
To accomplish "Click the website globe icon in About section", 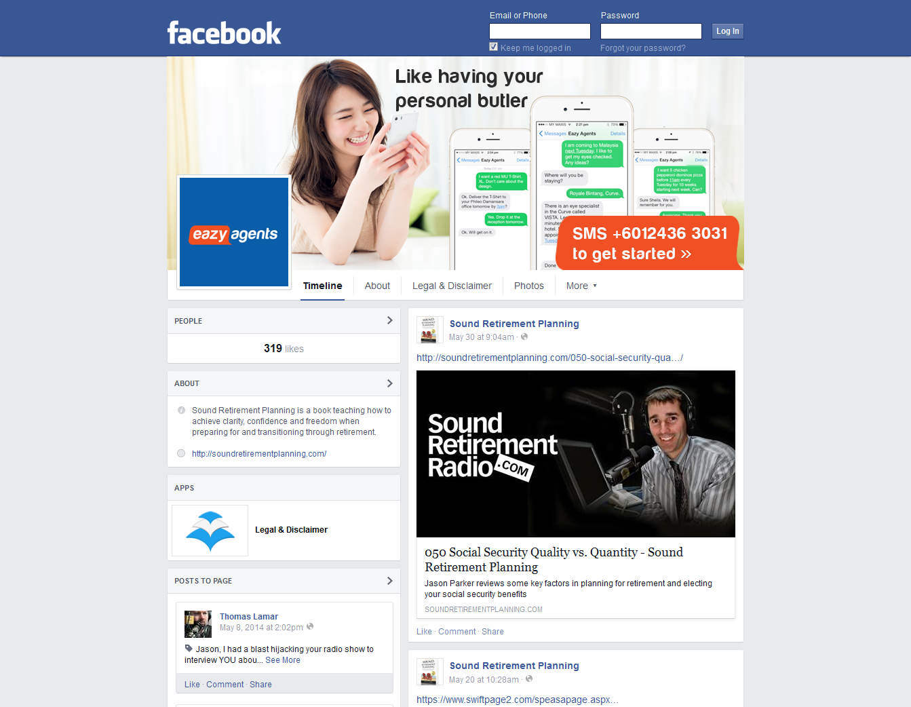I will coord(181,453).
